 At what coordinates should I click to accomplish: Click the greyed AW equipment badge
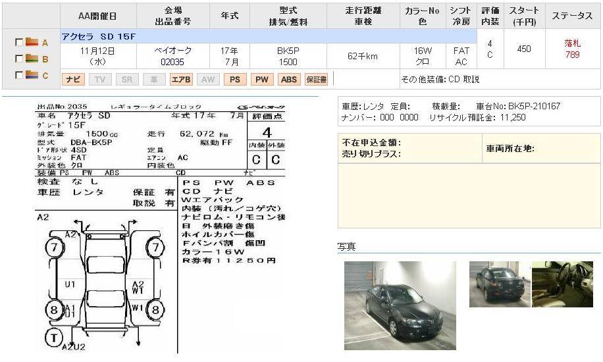[207, 79]
